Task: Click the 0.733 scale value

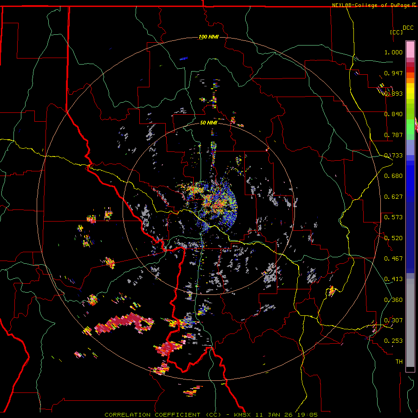Action: (393, 156)
